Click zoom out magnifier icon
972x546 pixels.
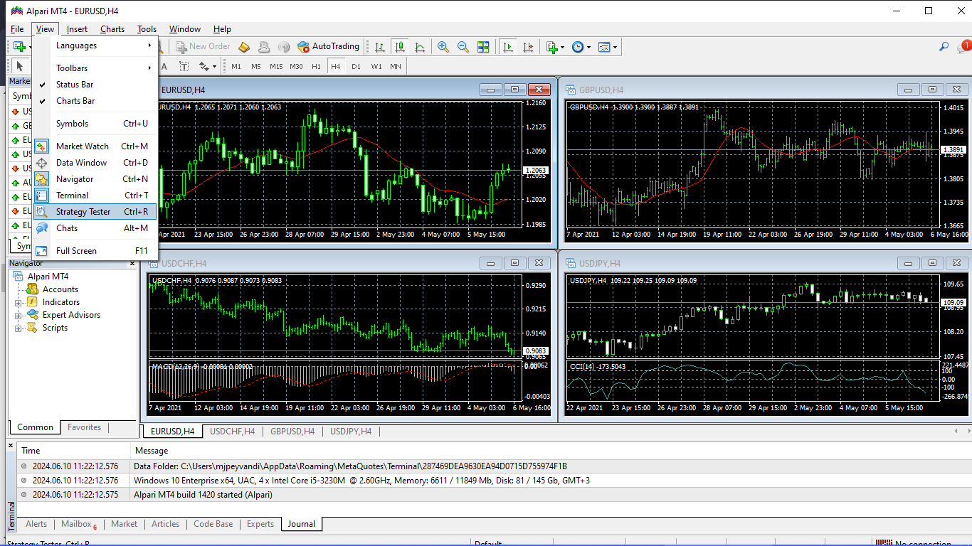463,47
